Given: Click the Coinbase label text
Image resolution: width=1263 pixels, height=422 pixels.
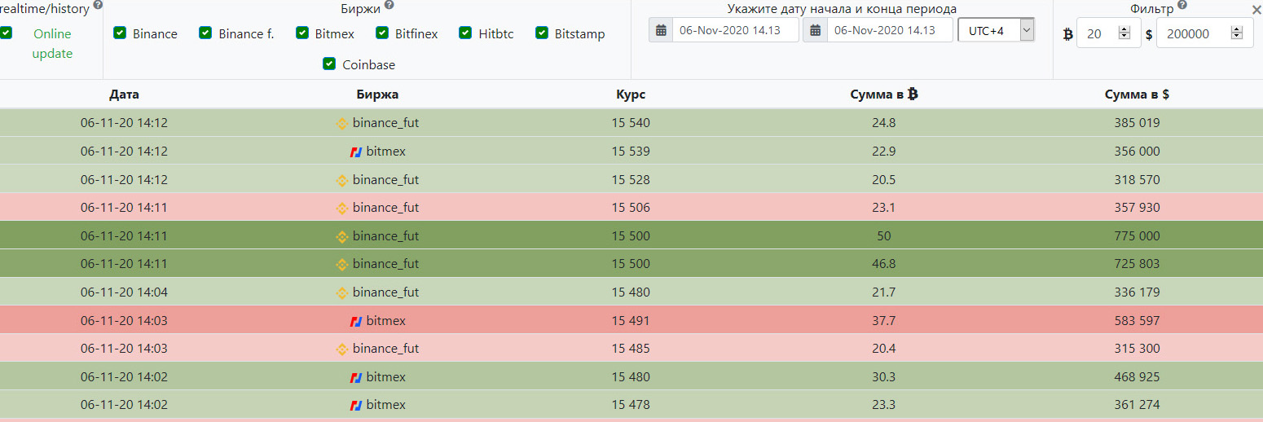Looking at the screenshot, I should tap(368, 64).
